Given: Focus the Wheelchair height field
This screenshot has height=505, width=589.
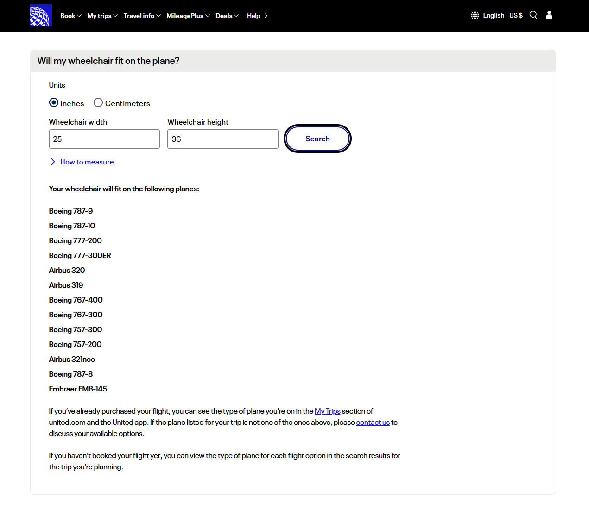Looking at the screenshot, I should pyautogui.click(x=222, y=139).
